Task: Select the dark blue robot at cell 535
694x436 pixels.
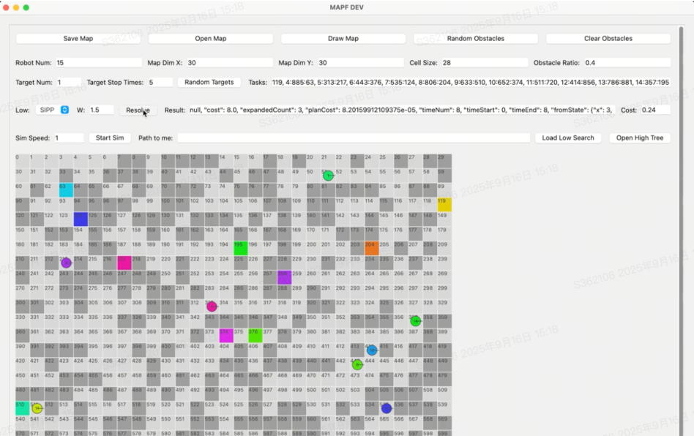Action: (387, 408)
